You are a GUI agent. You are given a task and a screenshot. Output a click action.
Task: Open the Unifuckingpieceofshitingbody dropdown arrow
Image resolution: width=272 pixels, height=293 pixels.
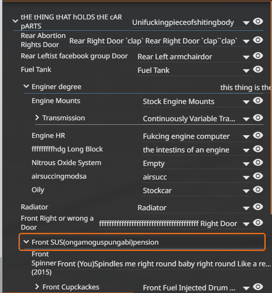point(246,23)
